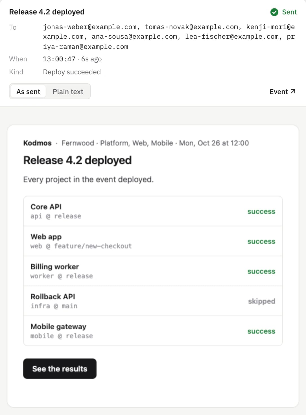Click the Web app success status
The height and width of the screenshot is (415, 306).
261,242
